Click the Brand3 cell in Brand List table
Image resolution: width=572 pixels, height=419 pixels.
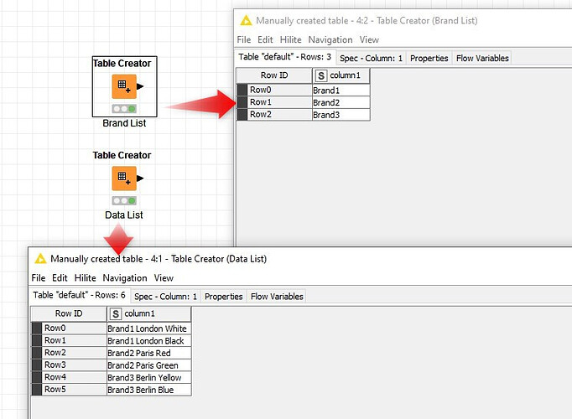(x=341, y=115)
